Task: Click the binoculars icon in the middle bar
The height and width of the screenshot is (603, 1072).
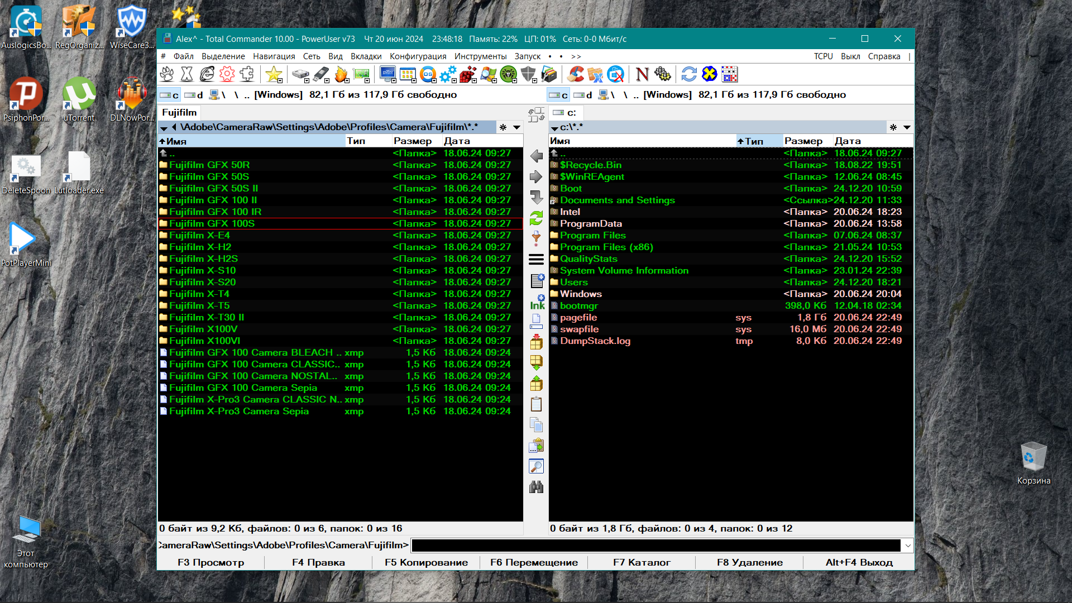Action: click(x=536, y=487)
